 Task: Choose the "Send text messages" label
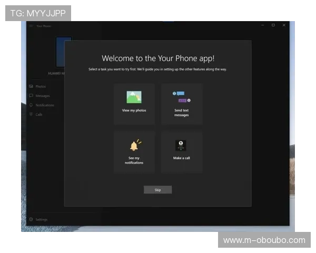pyautogui.click(x=181, y=112)
